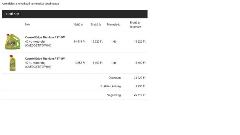Click the Castrol Edge 1L bottle thumbnail
The image size is (240, 135).
point(13,63)
